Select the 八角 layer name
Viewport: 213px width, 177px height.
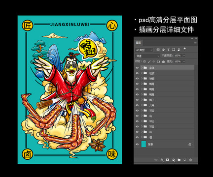152,105
